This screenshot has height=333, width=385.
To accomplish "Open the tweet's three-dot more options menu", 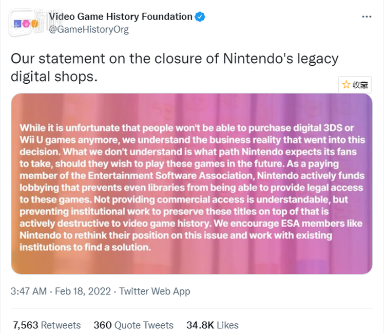I will click(367, 17).
